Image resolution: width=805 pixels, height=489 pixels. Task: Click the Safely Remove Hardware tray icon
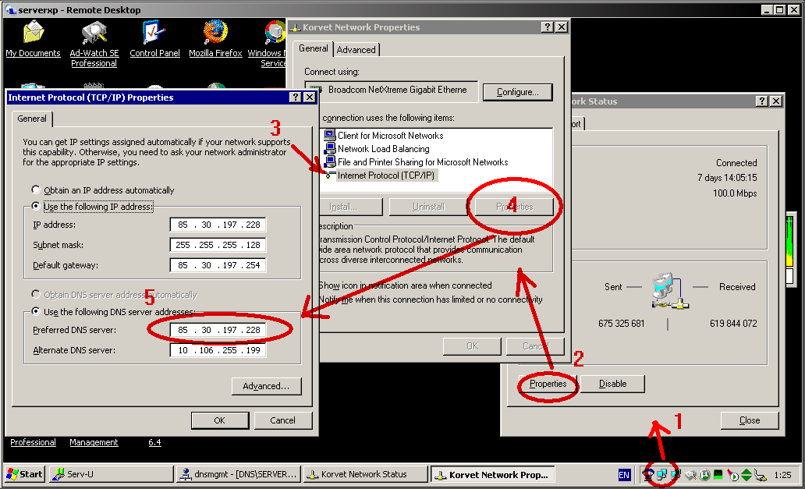click(x=761, y=475)
